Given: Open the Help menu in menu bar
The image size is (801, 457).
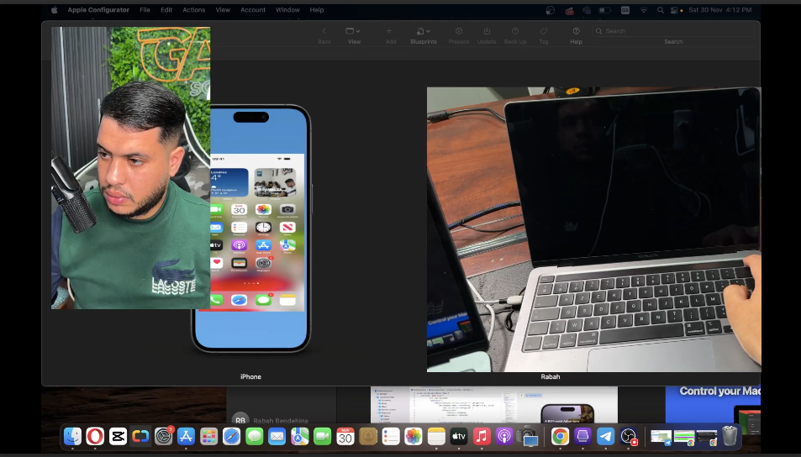Looking at the screenshot, I should click(x=317, y=10).
